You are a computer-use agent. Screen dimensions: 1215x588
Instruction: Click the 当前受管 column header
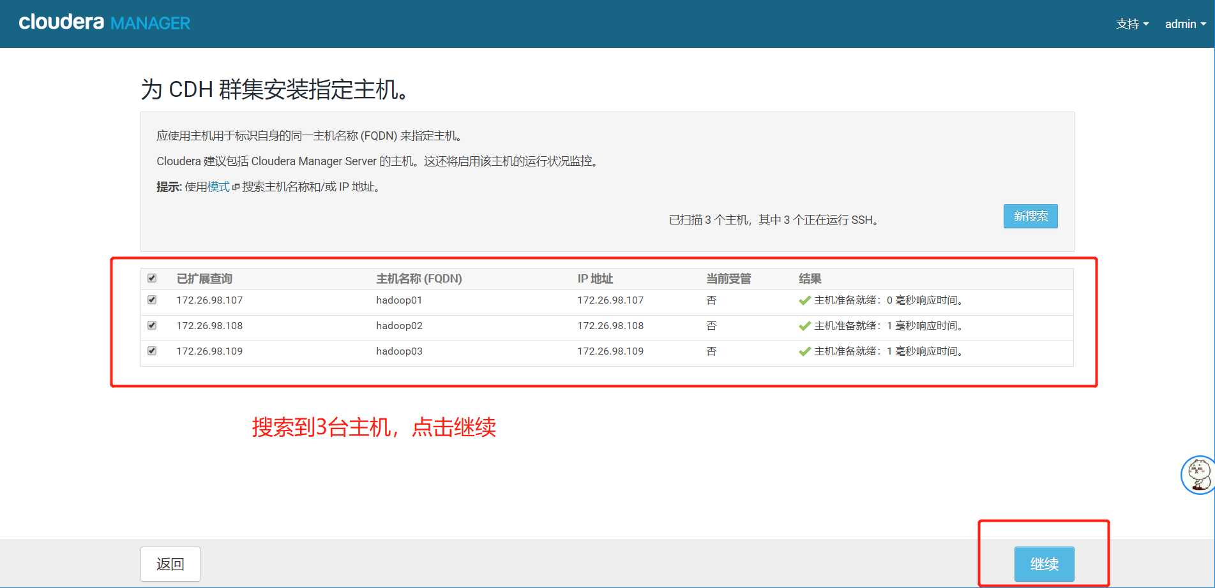(728, 279)
